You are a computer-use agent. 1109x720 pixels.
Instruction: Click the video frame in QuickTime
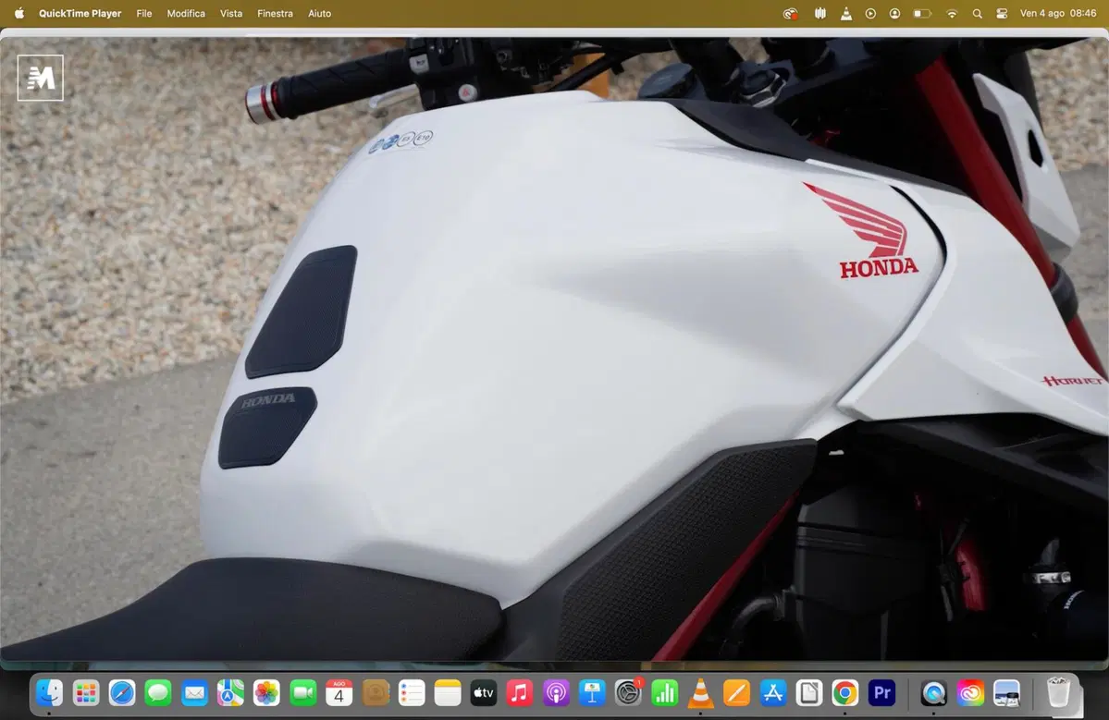(x=555, y=349)
